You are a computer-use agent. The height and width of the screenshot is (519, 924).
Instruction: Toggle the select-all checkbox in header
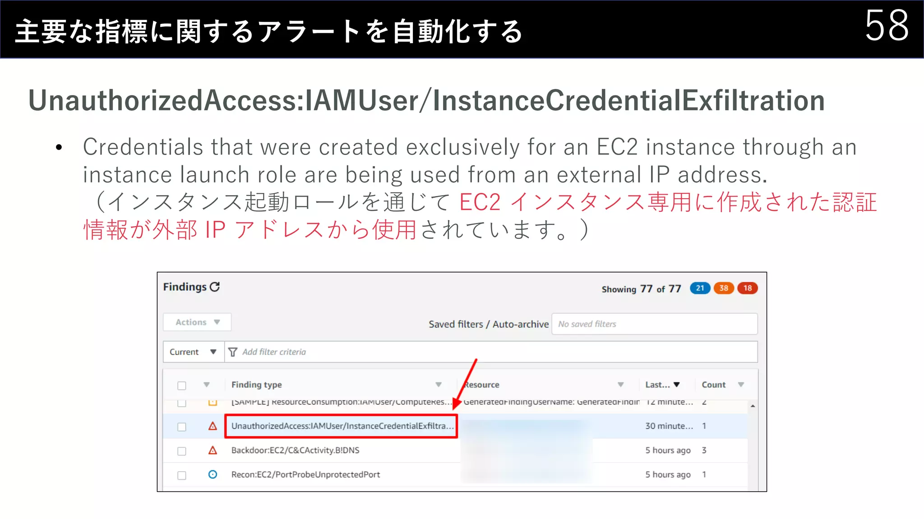point(182,386)
